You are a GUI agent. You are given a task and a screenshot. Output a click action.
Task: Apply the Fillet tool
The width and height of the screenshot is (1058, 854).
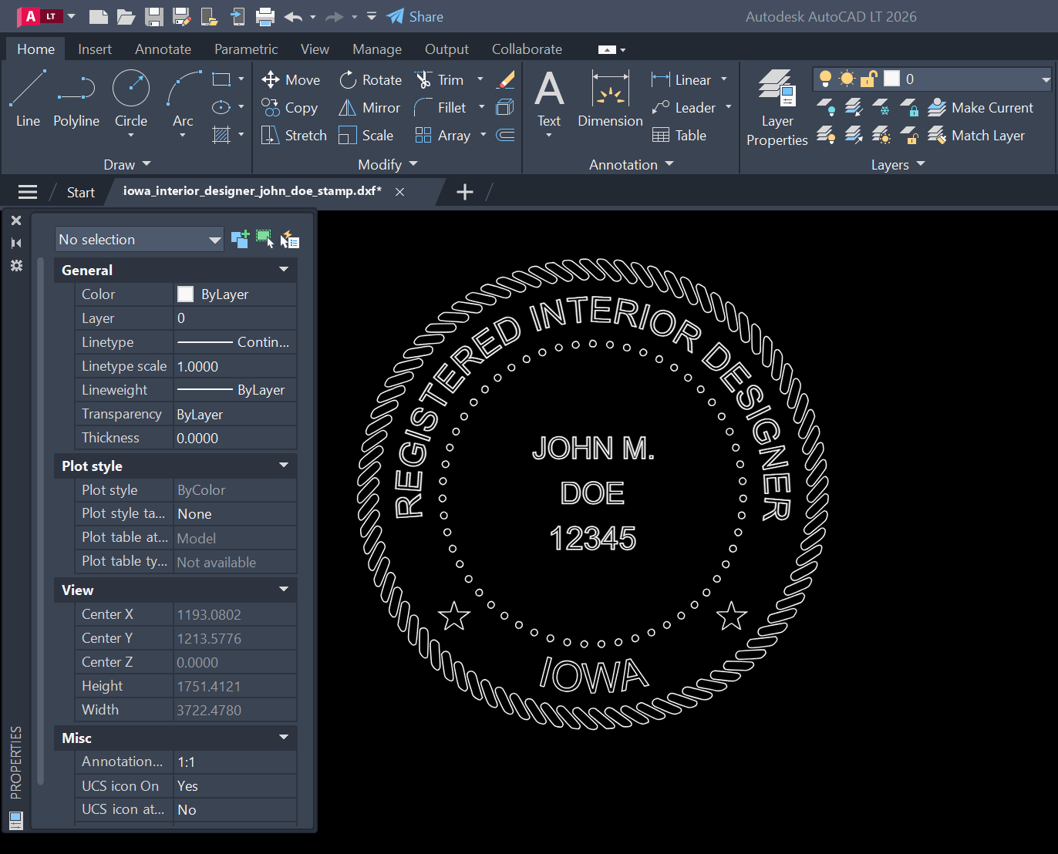(x=440, y=107)
